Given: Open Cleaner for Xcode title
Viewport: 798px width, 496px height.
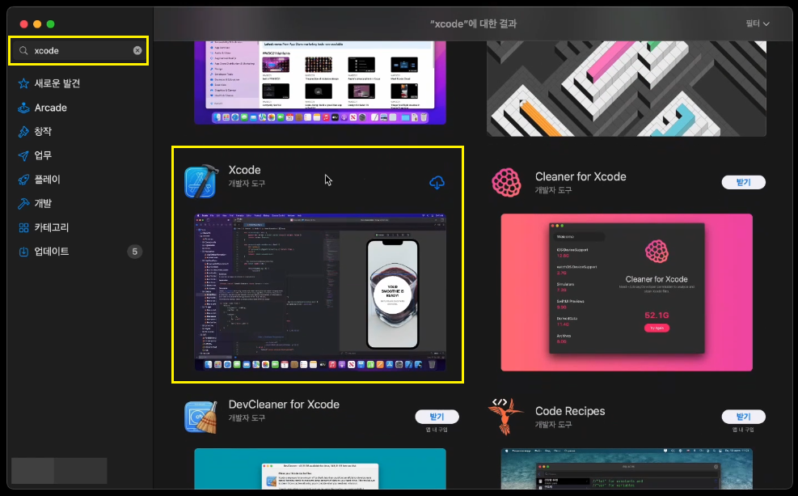Looking at the screenshot, I should point(581,176).
